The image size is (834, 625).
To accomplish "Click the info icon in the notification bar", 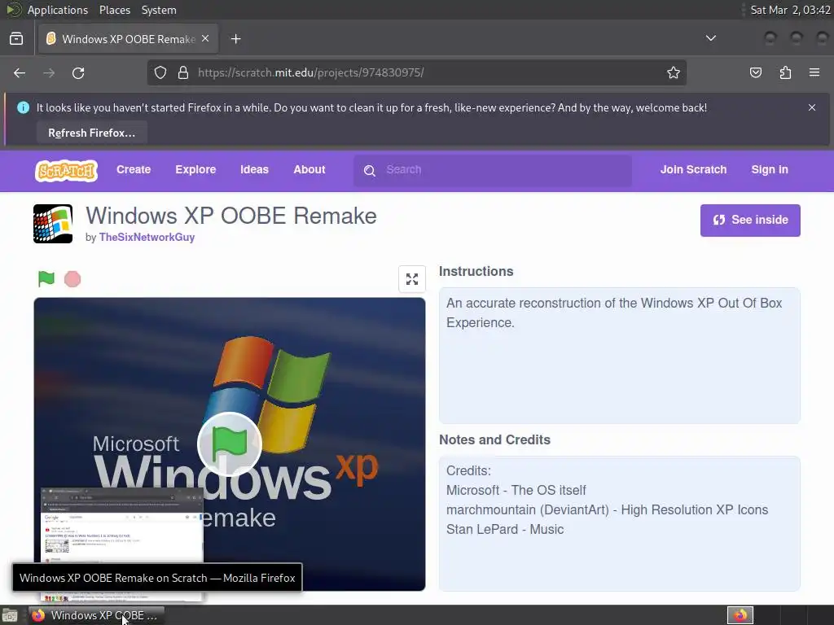I will point(23,107).
